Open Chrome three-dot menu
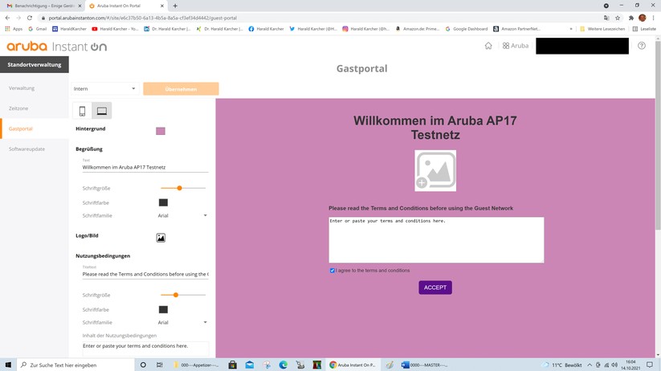Image resolution: width=661 pixels, height=371 pixels. coord(654,18)
